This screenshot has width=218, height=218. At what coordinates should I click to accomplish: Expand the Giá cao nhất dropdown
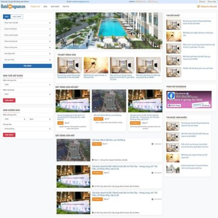[x=27, y=60]
